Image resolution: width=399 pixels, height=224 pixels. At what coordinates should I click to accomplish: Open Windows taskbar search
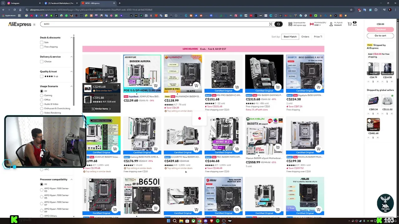click(175, 221)
